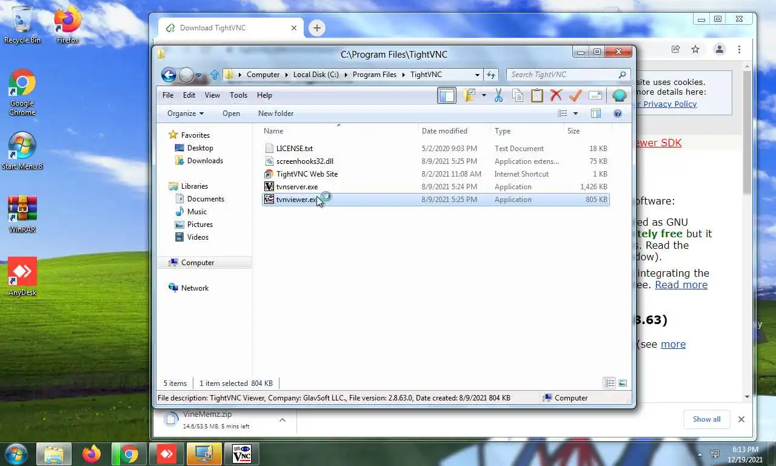Open the View menu
This screenshot has height=466, width=776.
(212, 95)
